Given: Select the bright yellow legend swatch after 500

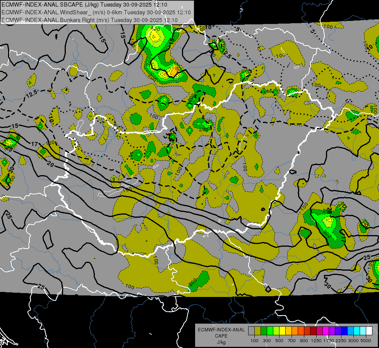Looking at the screenshot, I should (282, 331).
